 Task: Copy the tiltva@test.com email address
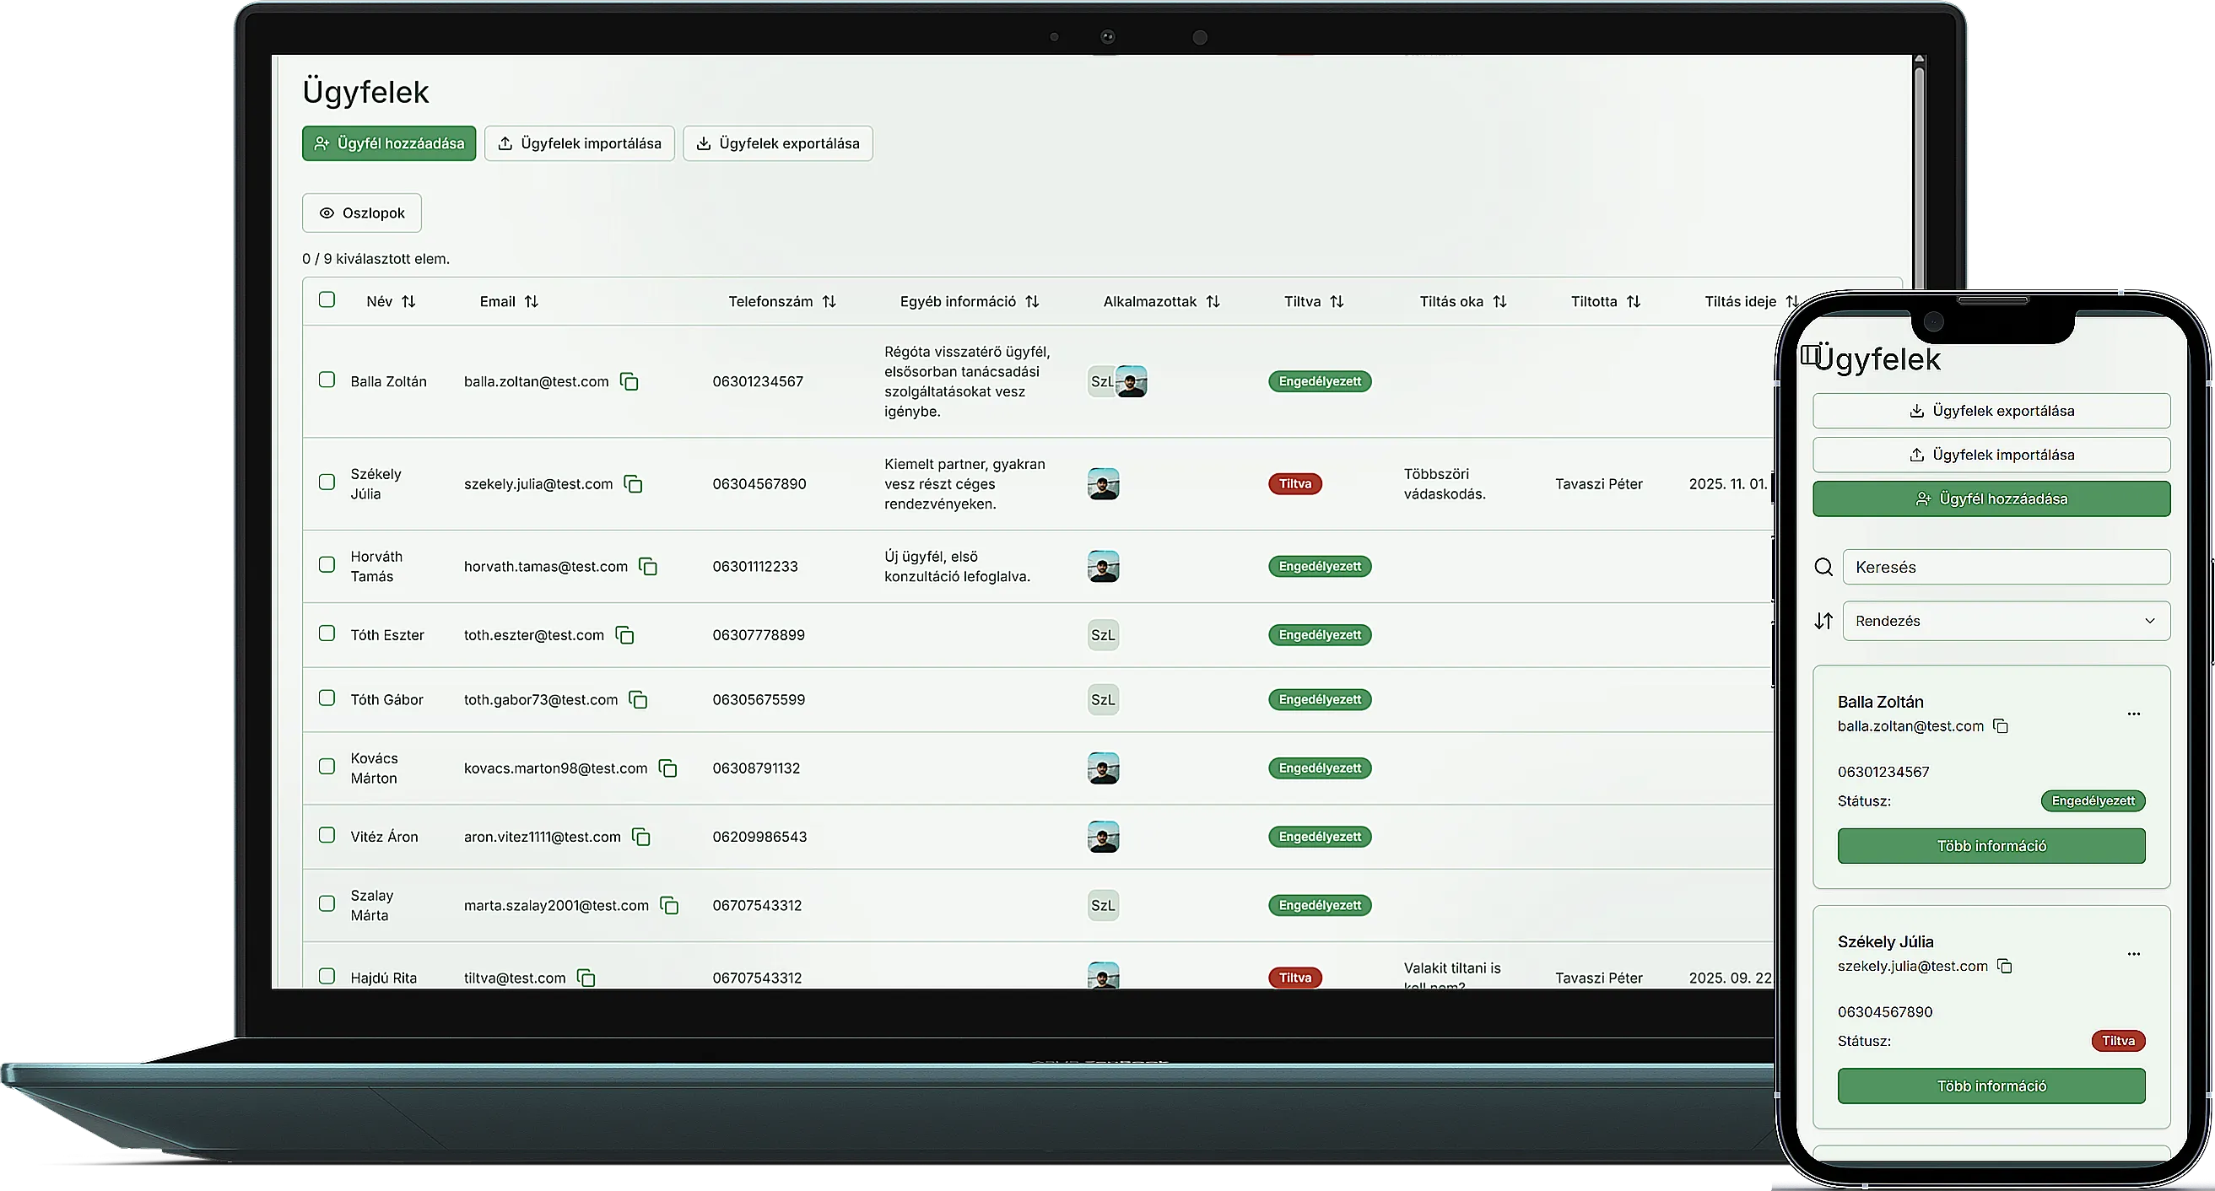tap(586, 978)
